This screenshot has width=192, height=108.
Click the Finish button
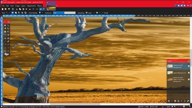(105, 13)
